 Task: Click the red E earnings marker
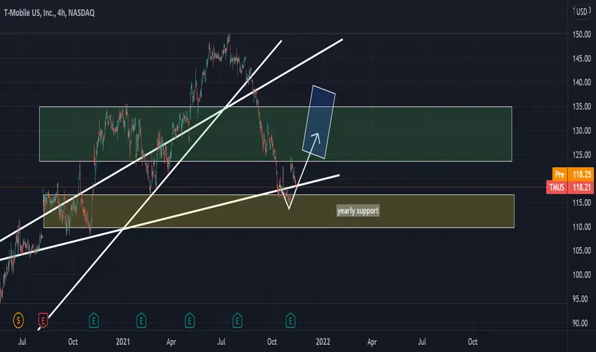[43, 321]
